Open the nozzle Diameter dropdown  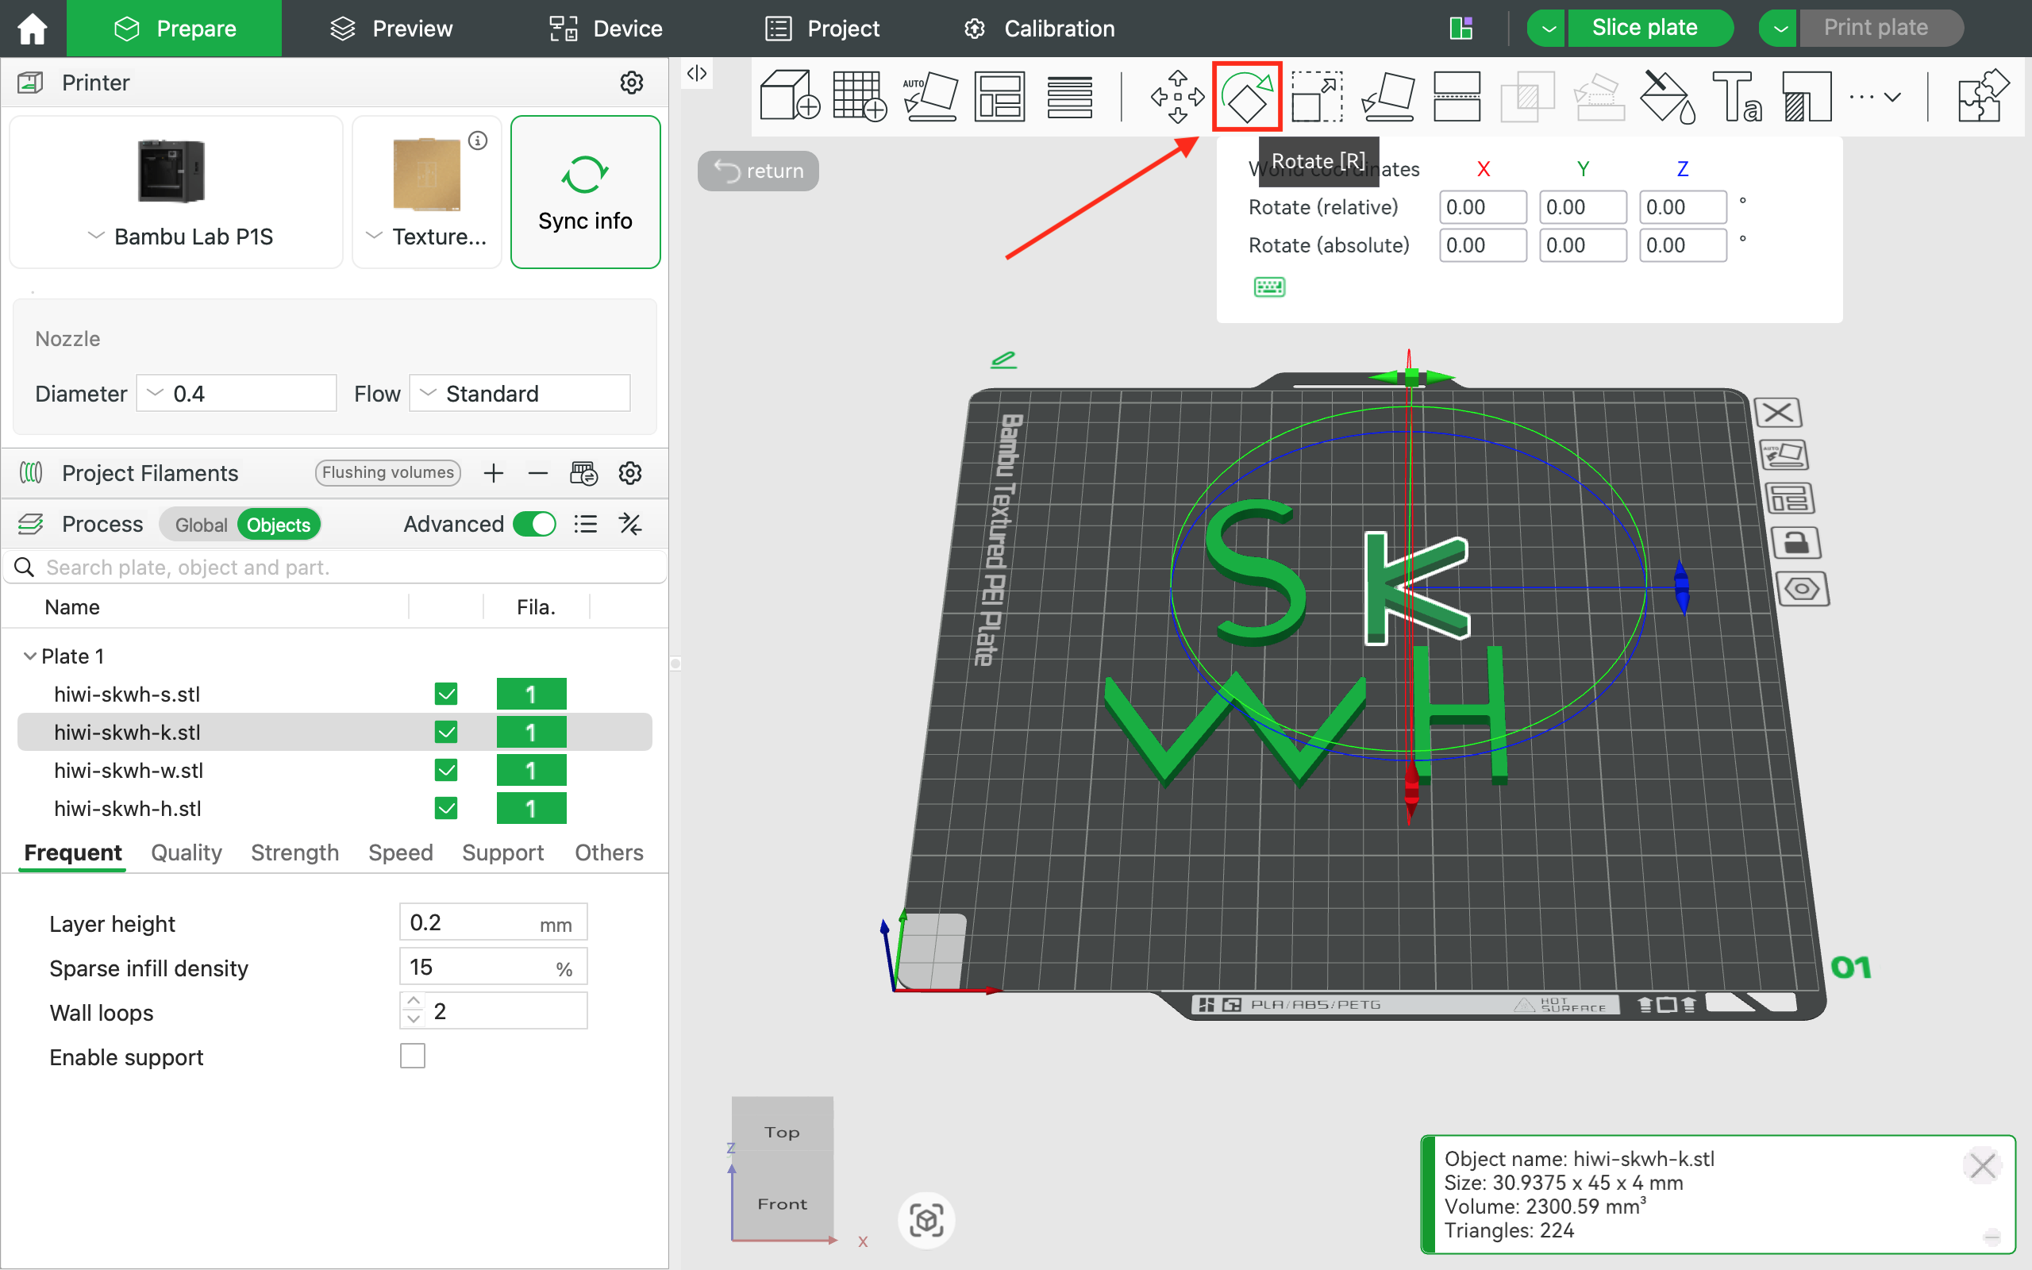pyautogui.click(x=237, y=393)
